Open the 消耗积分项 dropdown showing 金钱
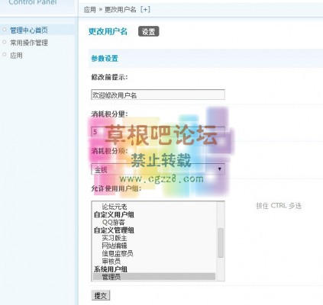This screenshot has width=323, height=305. point(158,169)
